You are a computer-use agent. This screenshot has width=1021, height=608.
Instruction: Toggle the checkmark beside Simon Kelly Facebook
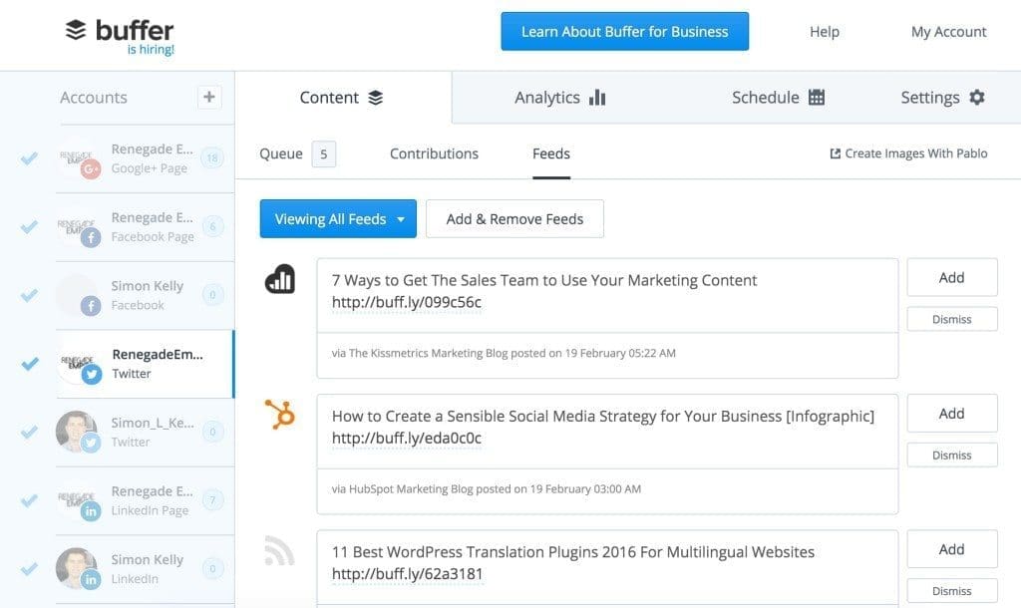pos(28,295)
